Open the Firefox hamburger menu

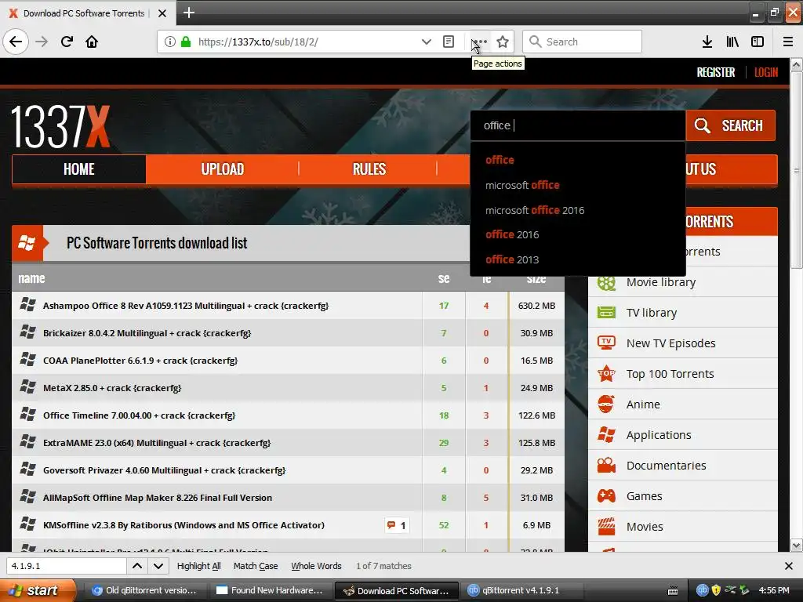[x=788, y=42]
